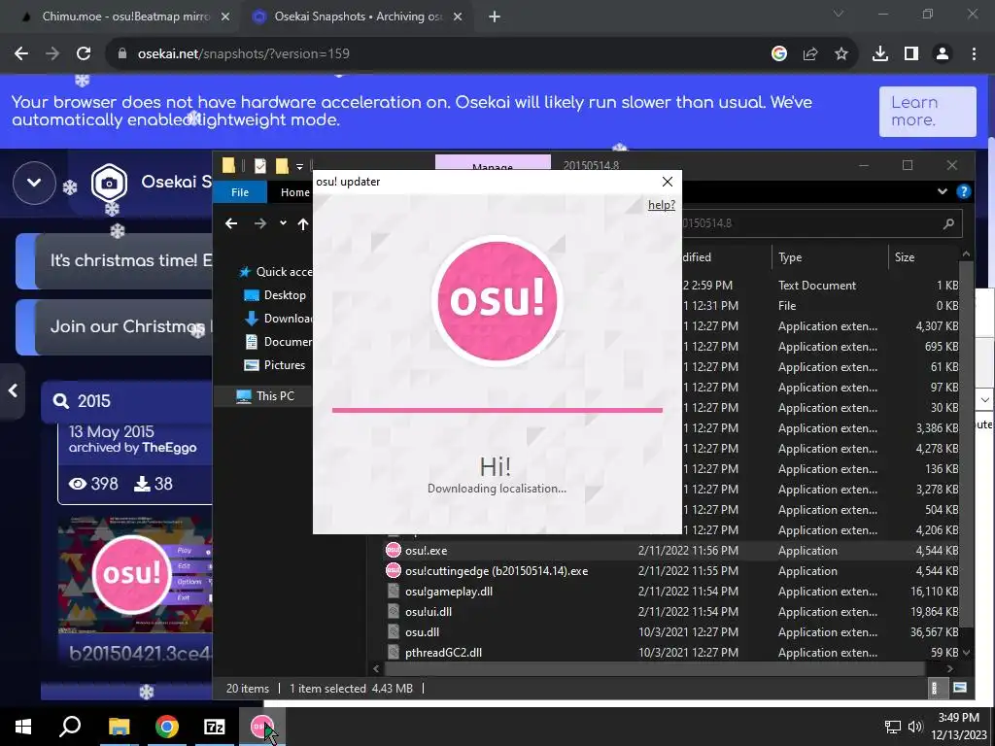Screen dimensions: 995x746
Task: Share this page from address bar
Action: coord(810,54)
